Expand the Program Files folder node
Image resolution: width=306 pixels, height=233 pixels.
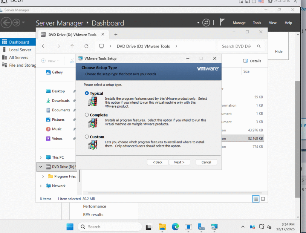click(x=43, y=177)
